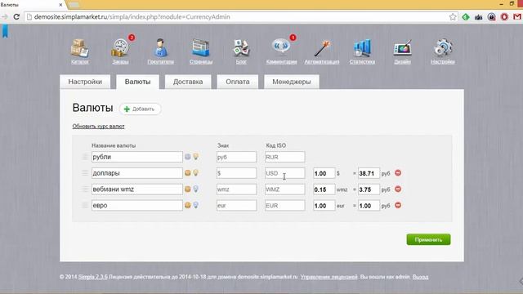
Task: Toggle lightbulb visibility for доллары row
Action: point(196,172)
